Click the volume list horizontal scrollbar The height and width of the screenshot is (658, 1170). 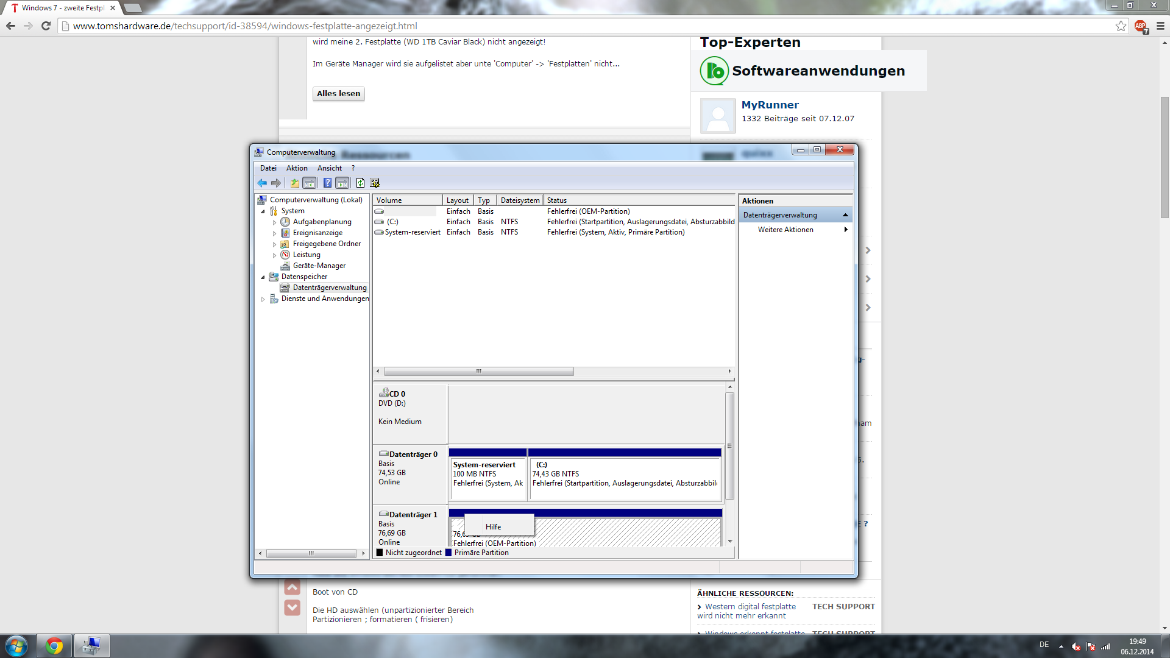[478, 371]
